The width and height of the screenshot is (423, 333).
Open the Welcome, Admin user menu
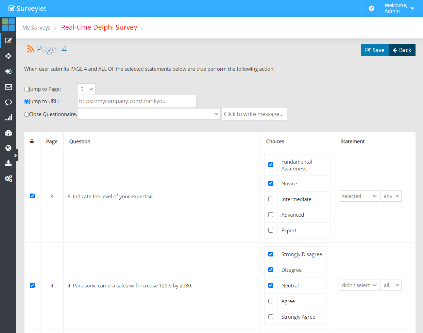coord(399,9)
